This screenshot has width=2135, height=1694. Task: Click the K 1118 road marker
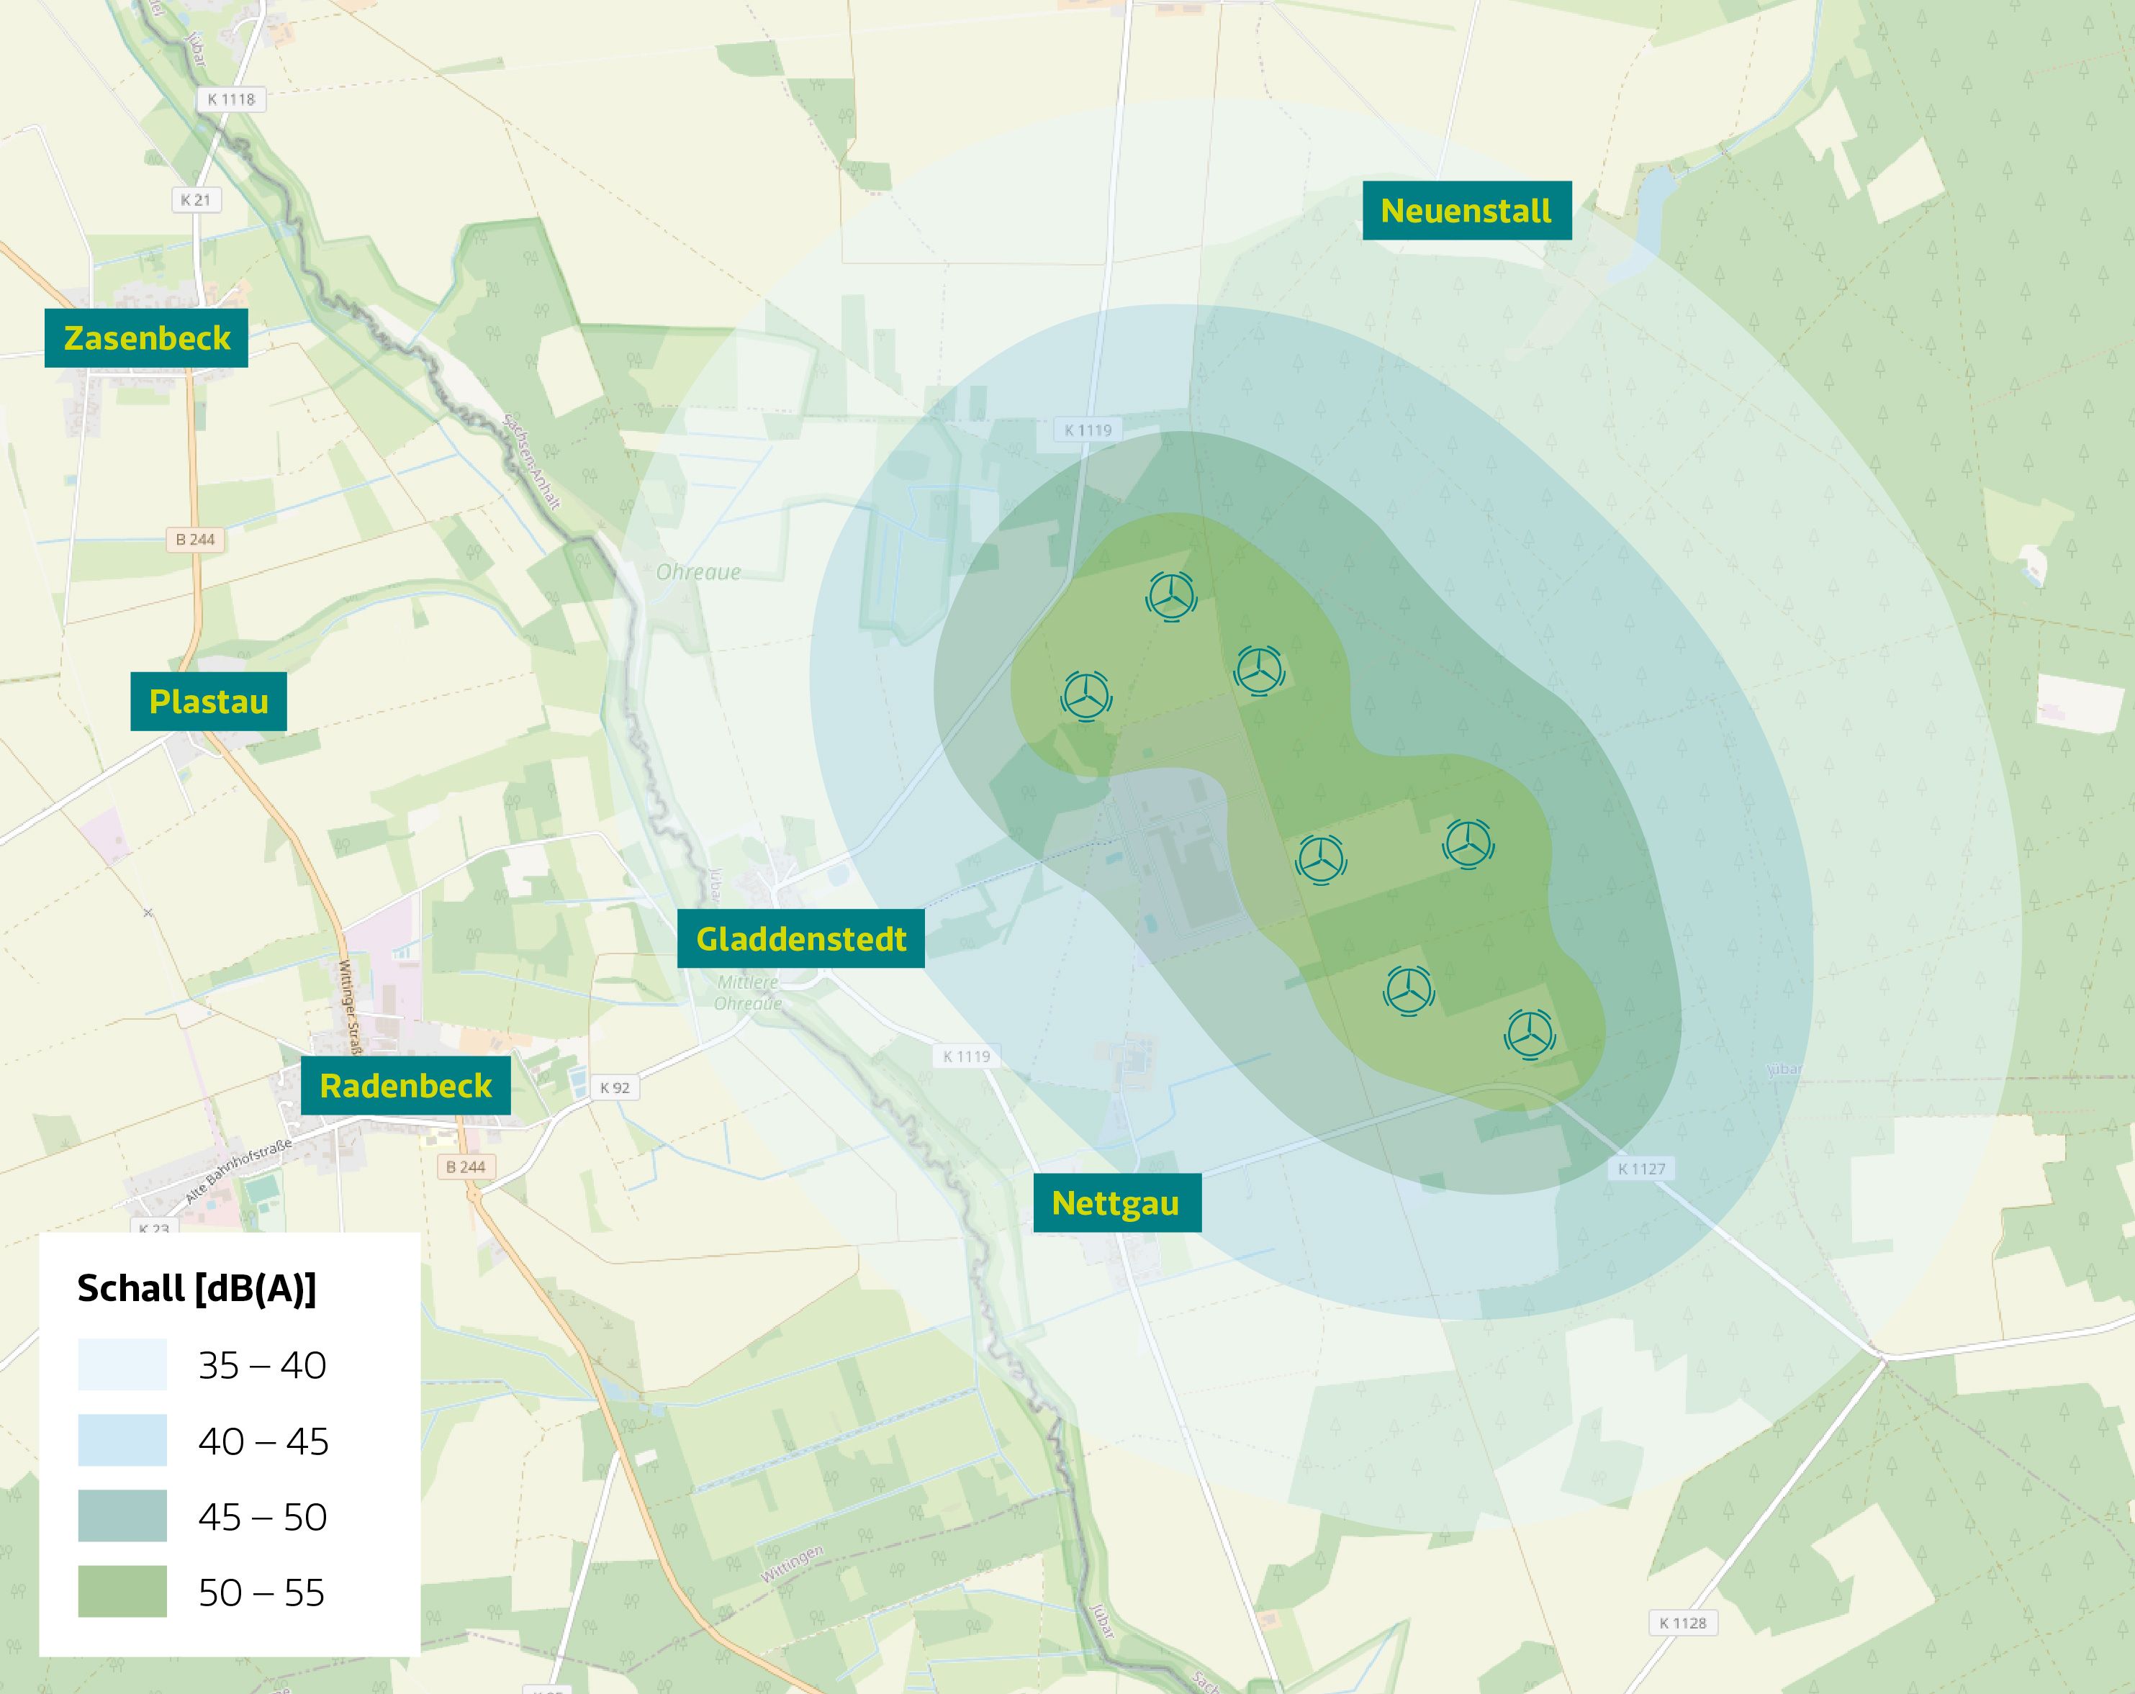(232, 99)
